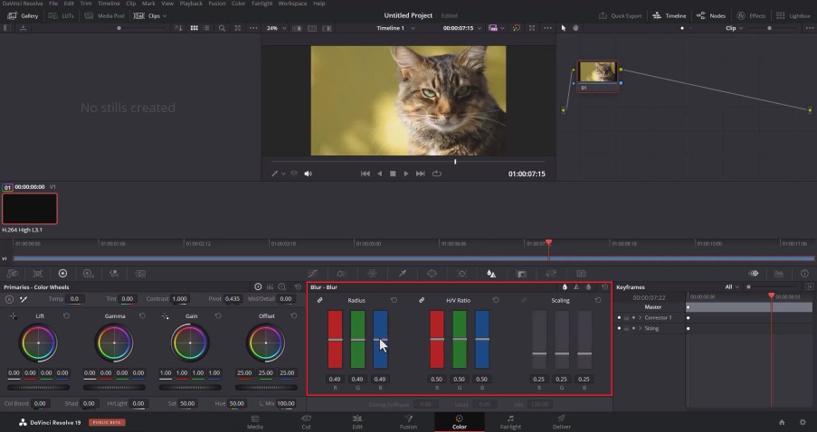Toggle H/V Ratio channel link
Viewport: 817px width, 432px height.
click(422, 300)
